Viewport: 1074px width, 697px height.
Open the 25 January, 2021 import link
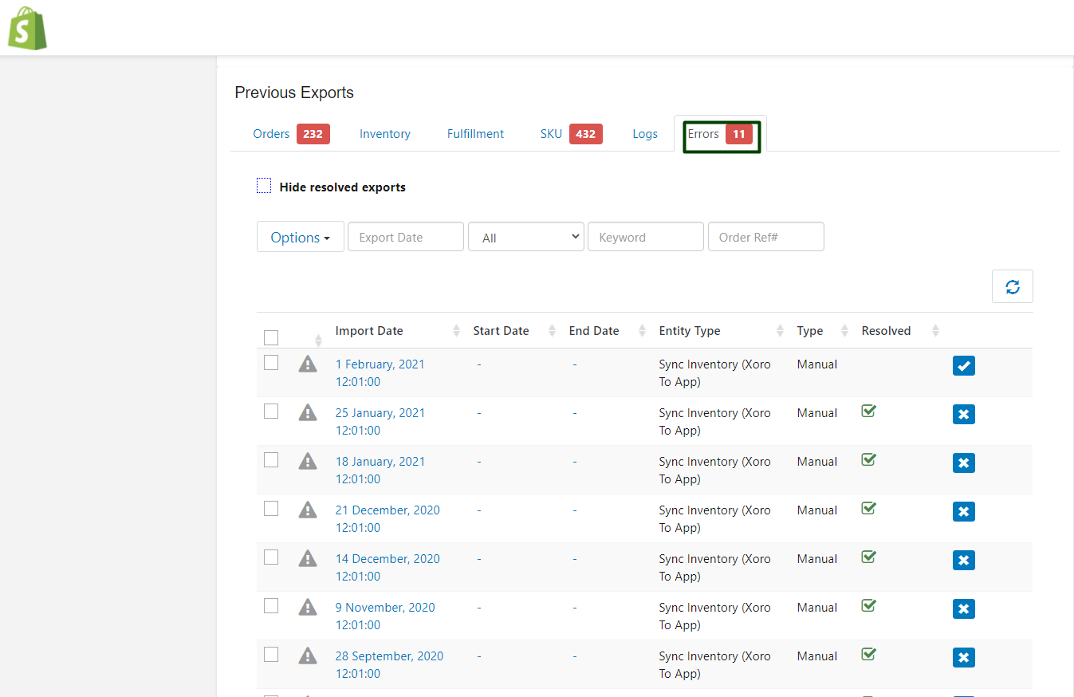click(380, 413)
